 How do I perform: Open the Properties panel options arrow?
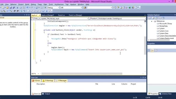click(x=175, y=43)
